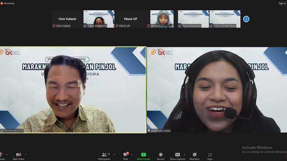This screenshot has height=161, width=287.
Task: Click the Recording indicator
Action: (x=7, y=3)
